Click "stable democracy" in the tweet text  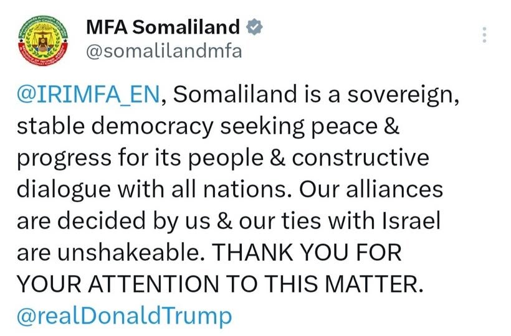pos(113,126)
